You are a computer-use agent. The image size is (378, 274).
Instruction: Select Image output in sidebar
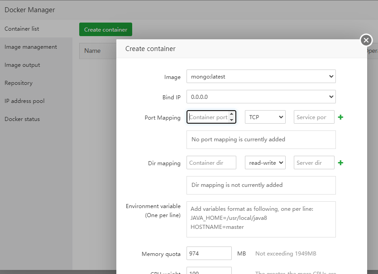pos(22,65)
